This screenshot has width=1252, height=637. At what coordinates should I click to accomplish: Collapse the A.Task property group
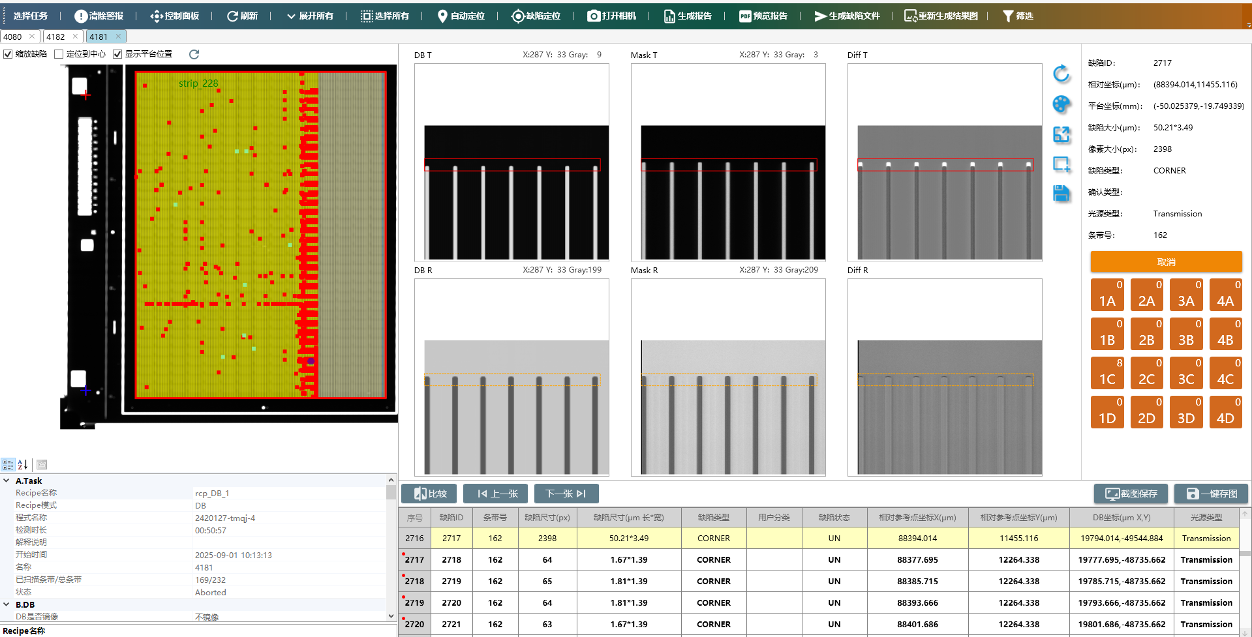click(x=7, y=481)
